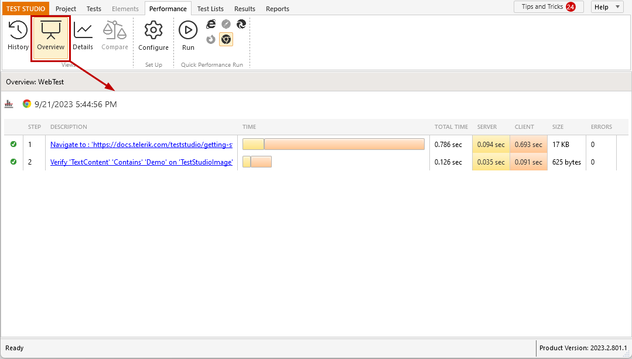The width and height of the screenshot is (632, 359).
Task: Switch to the Reports tab
Action: click(278, 8)
